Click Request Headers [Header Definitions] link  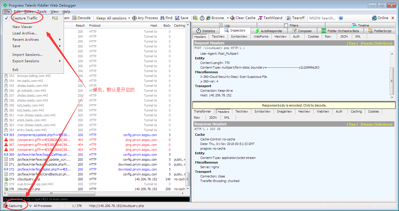376,43
